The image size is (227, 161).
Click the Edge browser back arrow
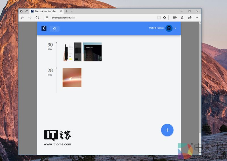(22, 18)
